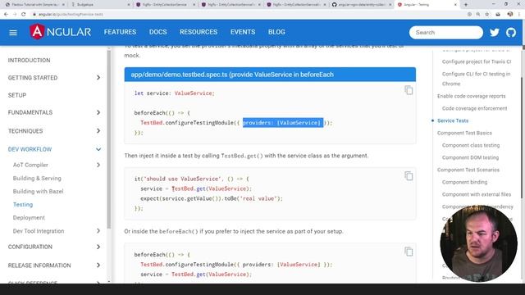Go back using browser back arrow
Image resolution: width=525 pixels, height=295 pixels.
(x=6, y=15)
